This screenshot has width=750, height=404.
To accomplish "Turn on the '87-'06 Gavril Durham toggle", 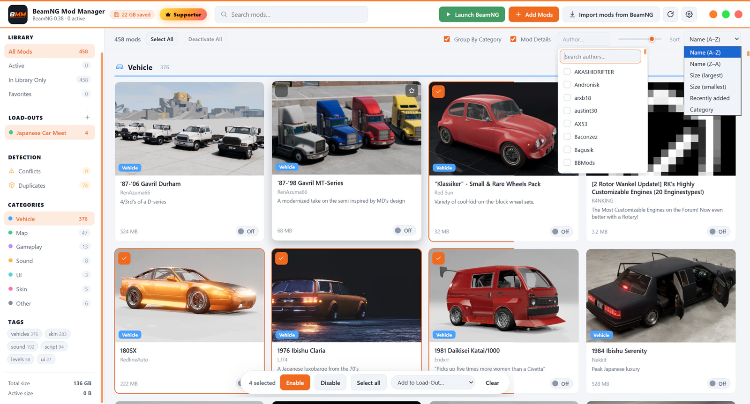I will tap(247, 231).
